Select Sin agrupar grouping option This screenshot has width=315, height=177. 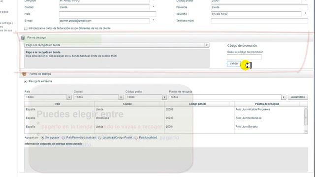[42, 138]
